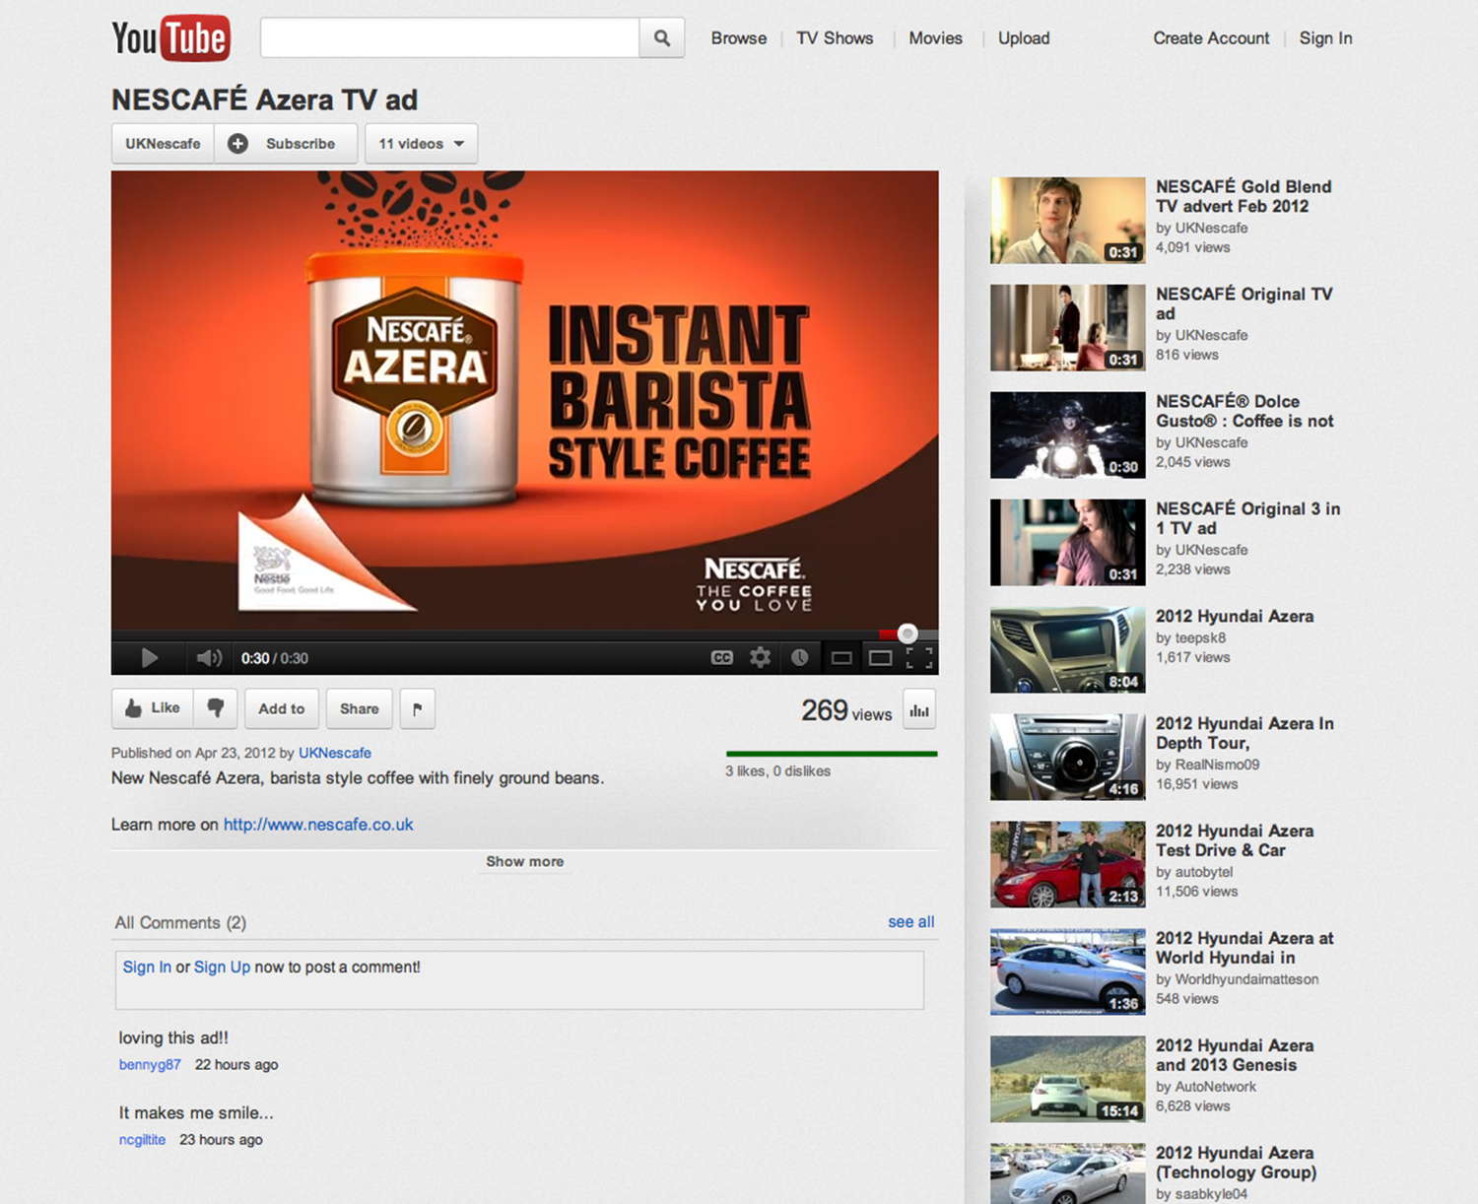Switch to small player size
The height and width of the screenshot is (1204, 1478).
click(841, 658)
